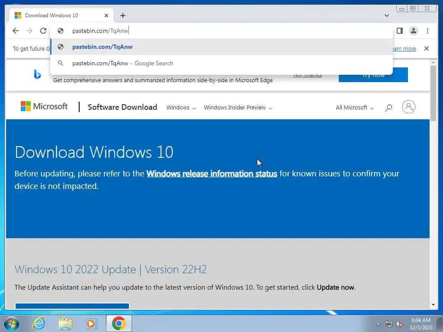The height and width of the screenshot is (332, 443).
Task: Go back with the Chrome back arrow
Action: [x=16, y=31]
